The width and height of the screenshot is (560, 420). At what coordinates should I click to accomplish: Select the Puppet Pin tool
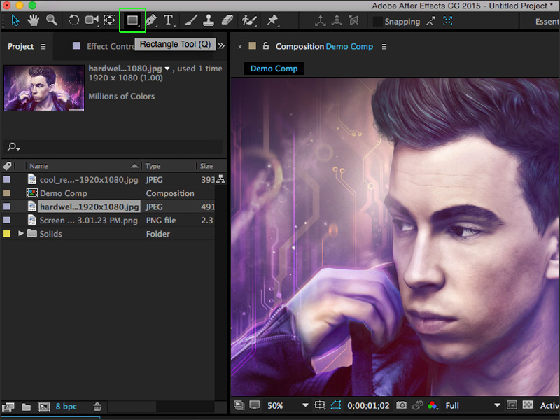pyautogui.click(x=272, y=20)
